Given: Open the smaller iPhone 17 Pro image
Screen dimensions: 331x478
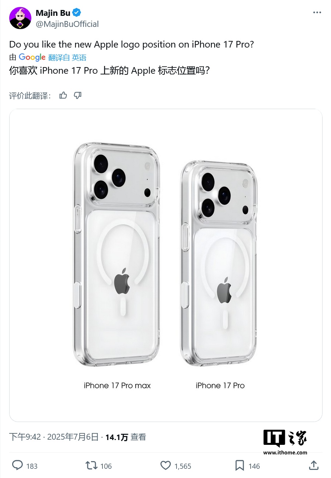Looking at the screenshot, I should point(219,263).
